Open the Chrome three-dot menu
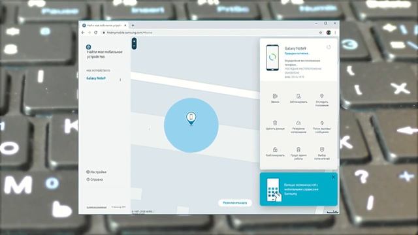 (x=335, y=33)
